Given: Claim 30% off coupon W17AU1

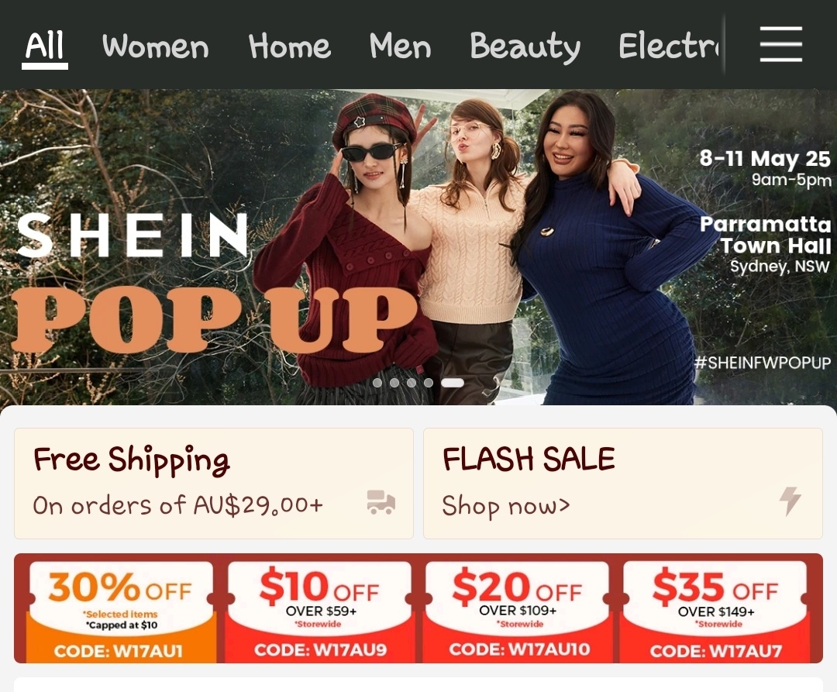Looking at the screenshot, I should point(121,611).
